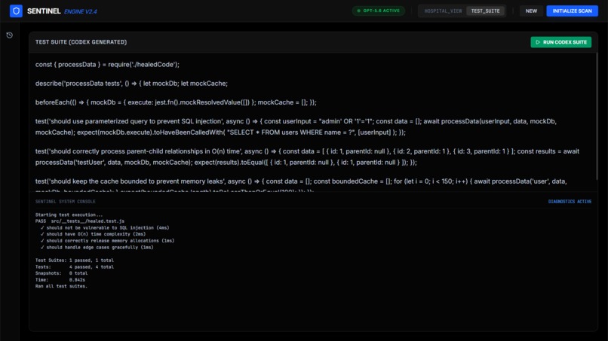Viewport: 608px width, 341px height.
Task: Click the GPT-5.6 ACTIVE status badge
Action: pyautogui.click(x=379, y=11)
